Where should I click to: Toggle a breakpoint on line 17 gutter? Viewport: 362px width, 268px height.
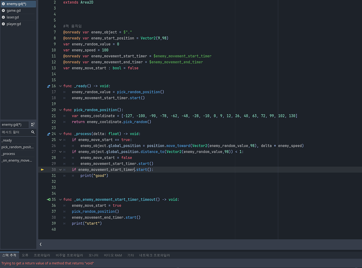(43, 92)
